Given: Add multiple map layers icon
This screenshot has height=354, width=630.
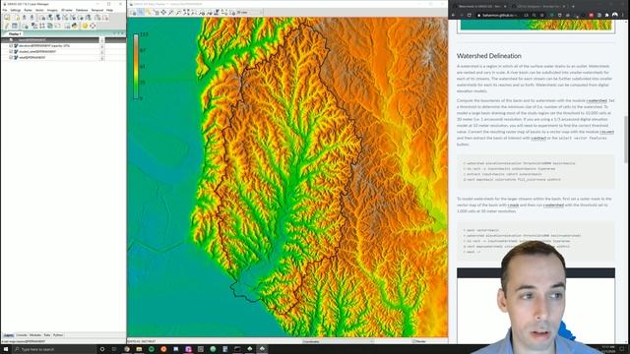Looking at the screenshot, I should pyautogui.click(x=42, y=18).
